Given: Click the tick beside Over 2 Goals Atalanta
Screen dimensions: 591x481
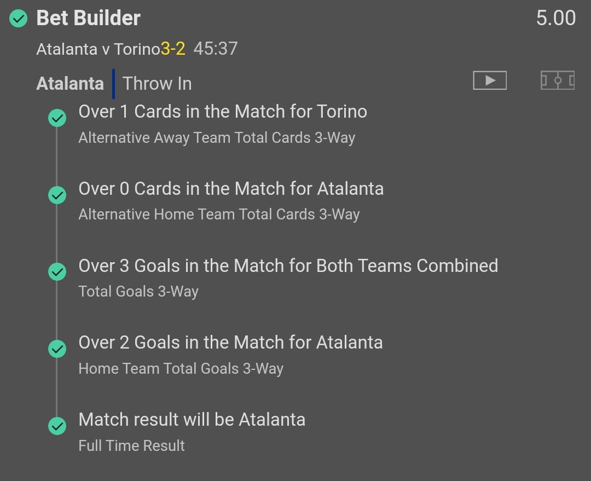Looking at the screenshot, I should click(57, 349).
